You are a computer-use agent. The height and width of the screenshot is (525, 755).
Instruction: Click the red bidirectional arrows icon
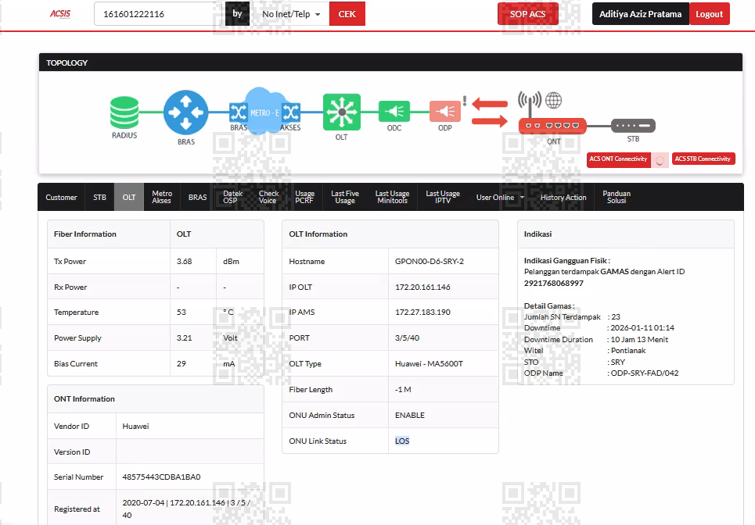[490, 112]
